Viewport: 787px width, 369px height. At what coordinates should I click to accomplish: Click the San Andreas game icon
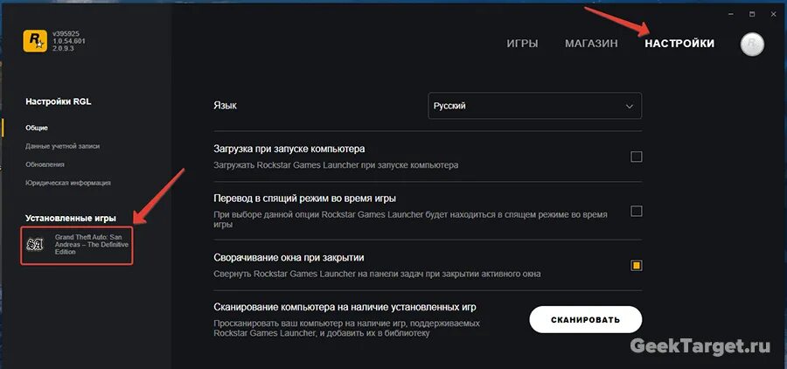(x=35, y=245)
